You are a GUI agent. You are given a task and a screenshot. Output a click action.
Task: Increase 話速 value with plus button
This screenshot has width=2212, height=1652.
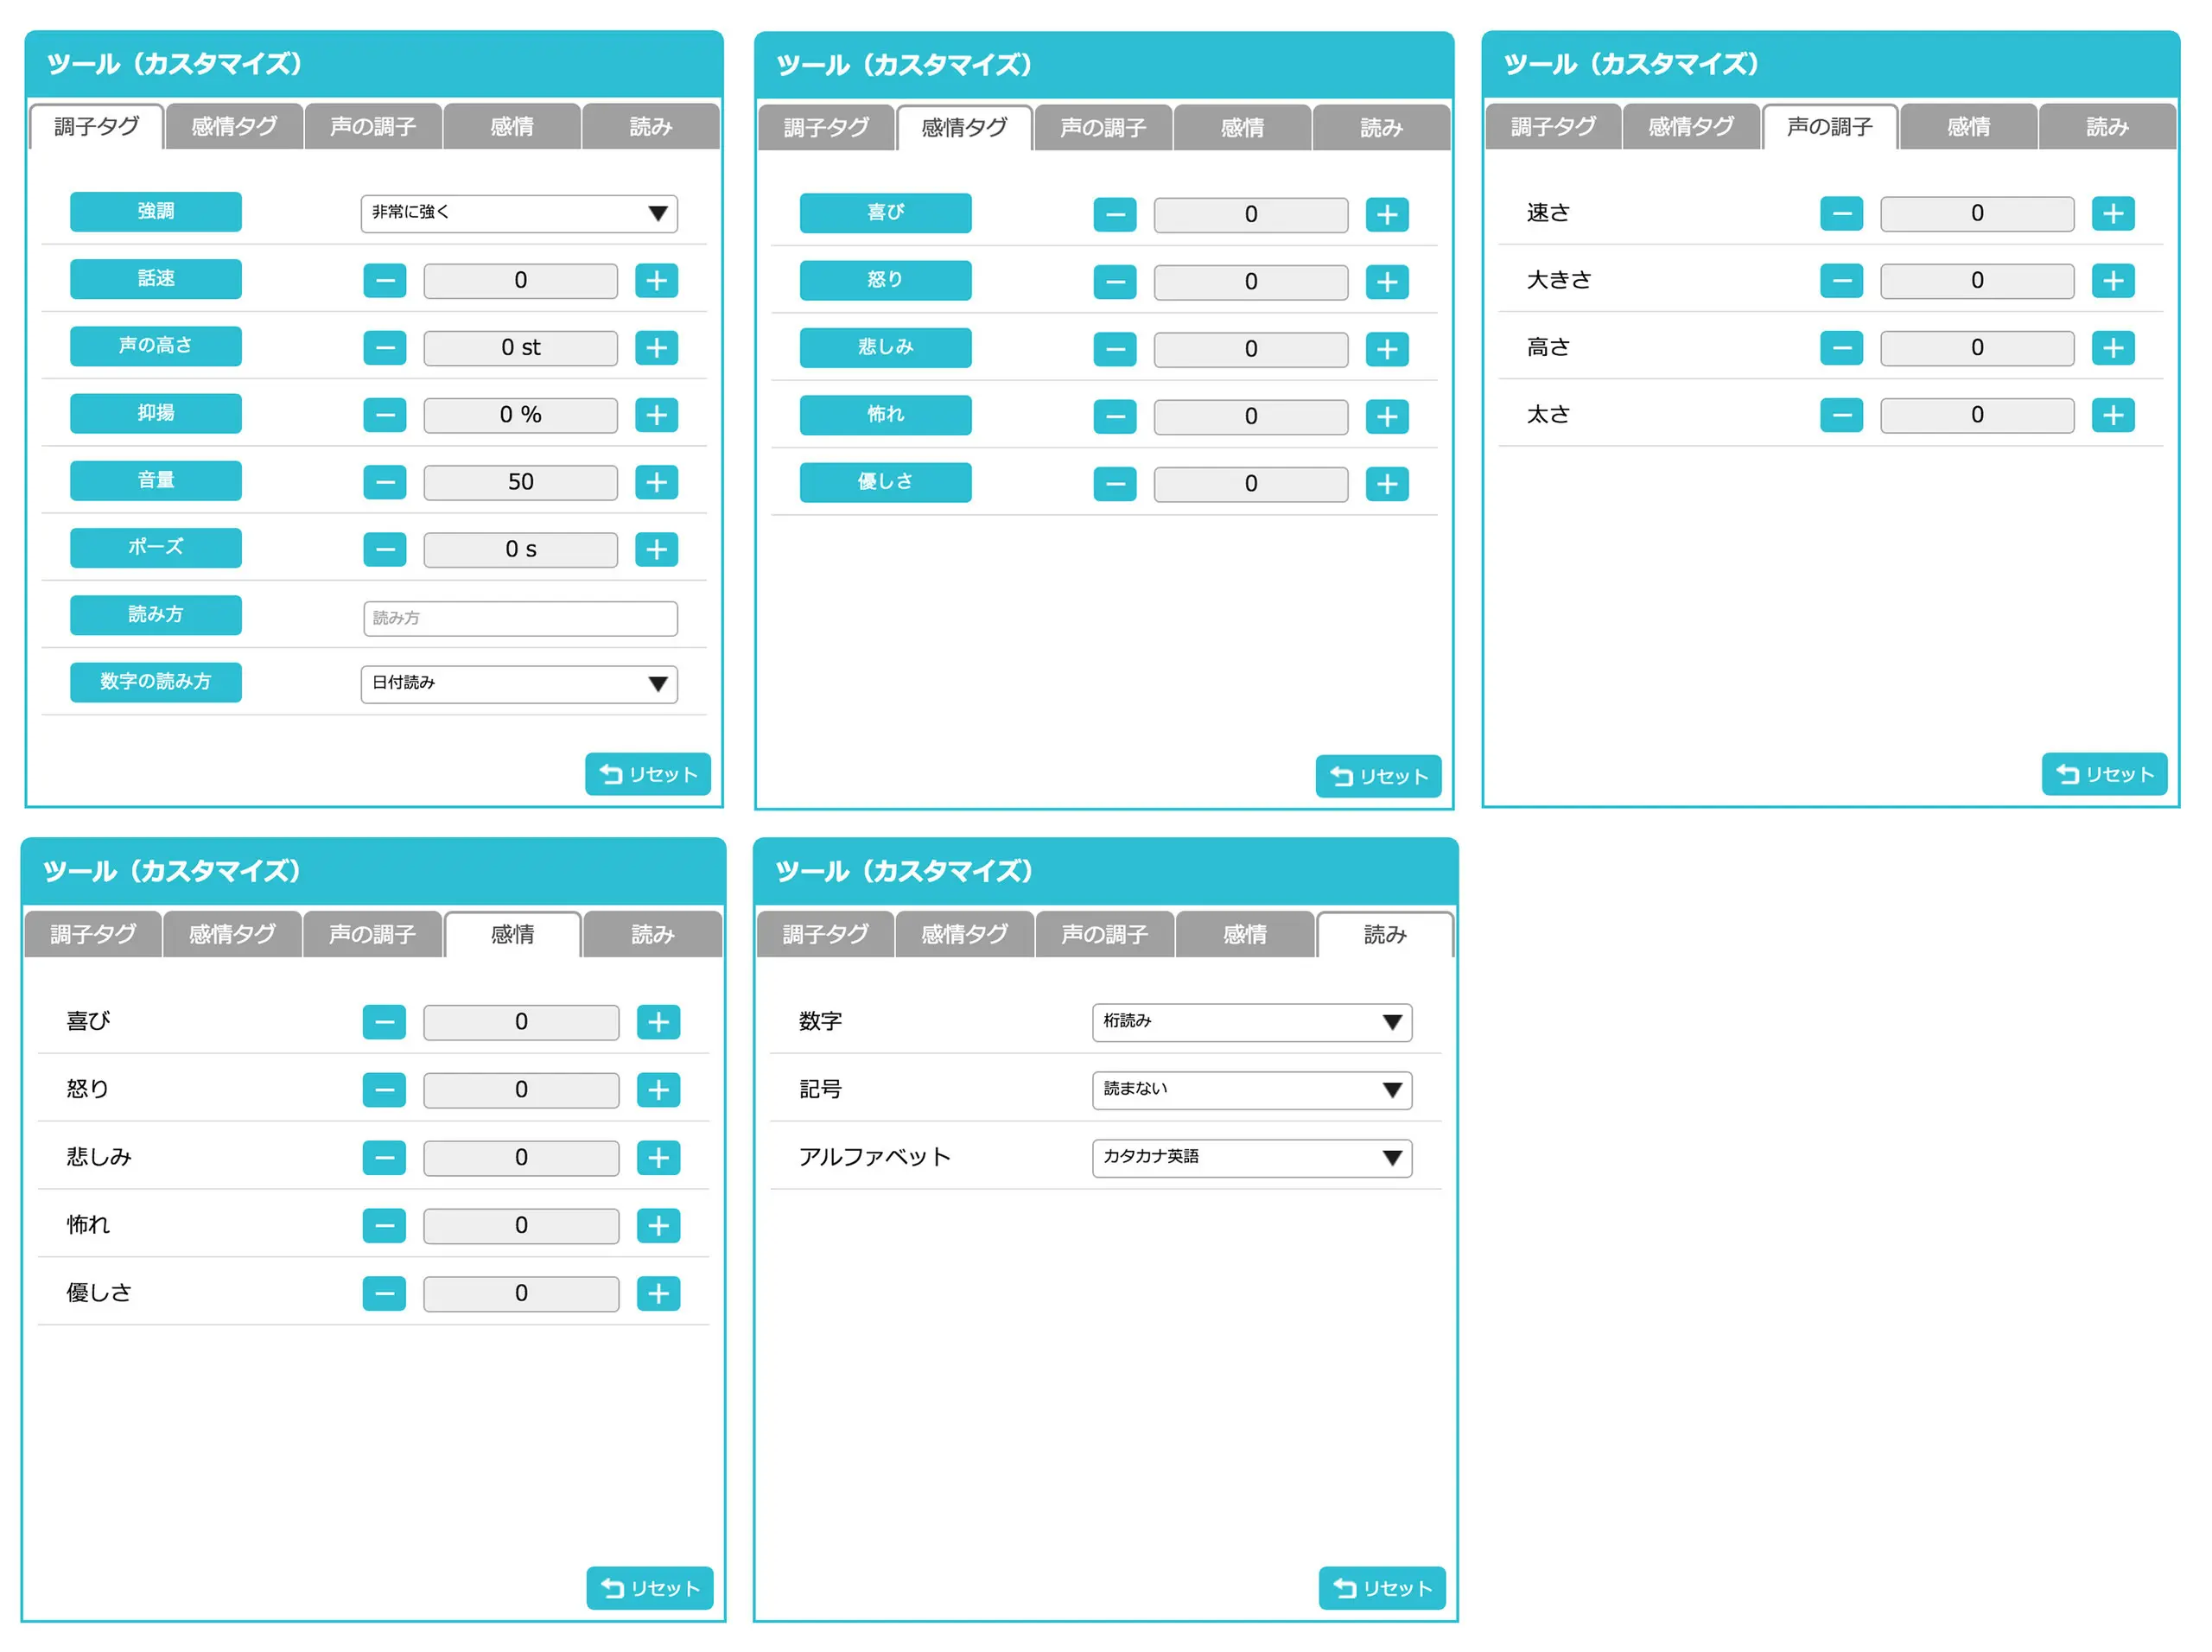tap(656, 281)
